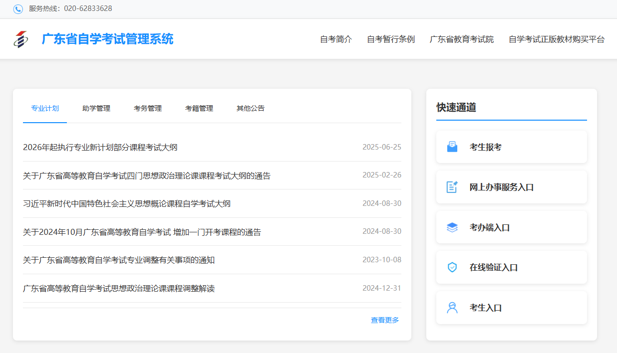The width and height of the screenshot is (617, 353).
Task: Open 自考暂行条例 in the top navigation
Action: (391, 39)
